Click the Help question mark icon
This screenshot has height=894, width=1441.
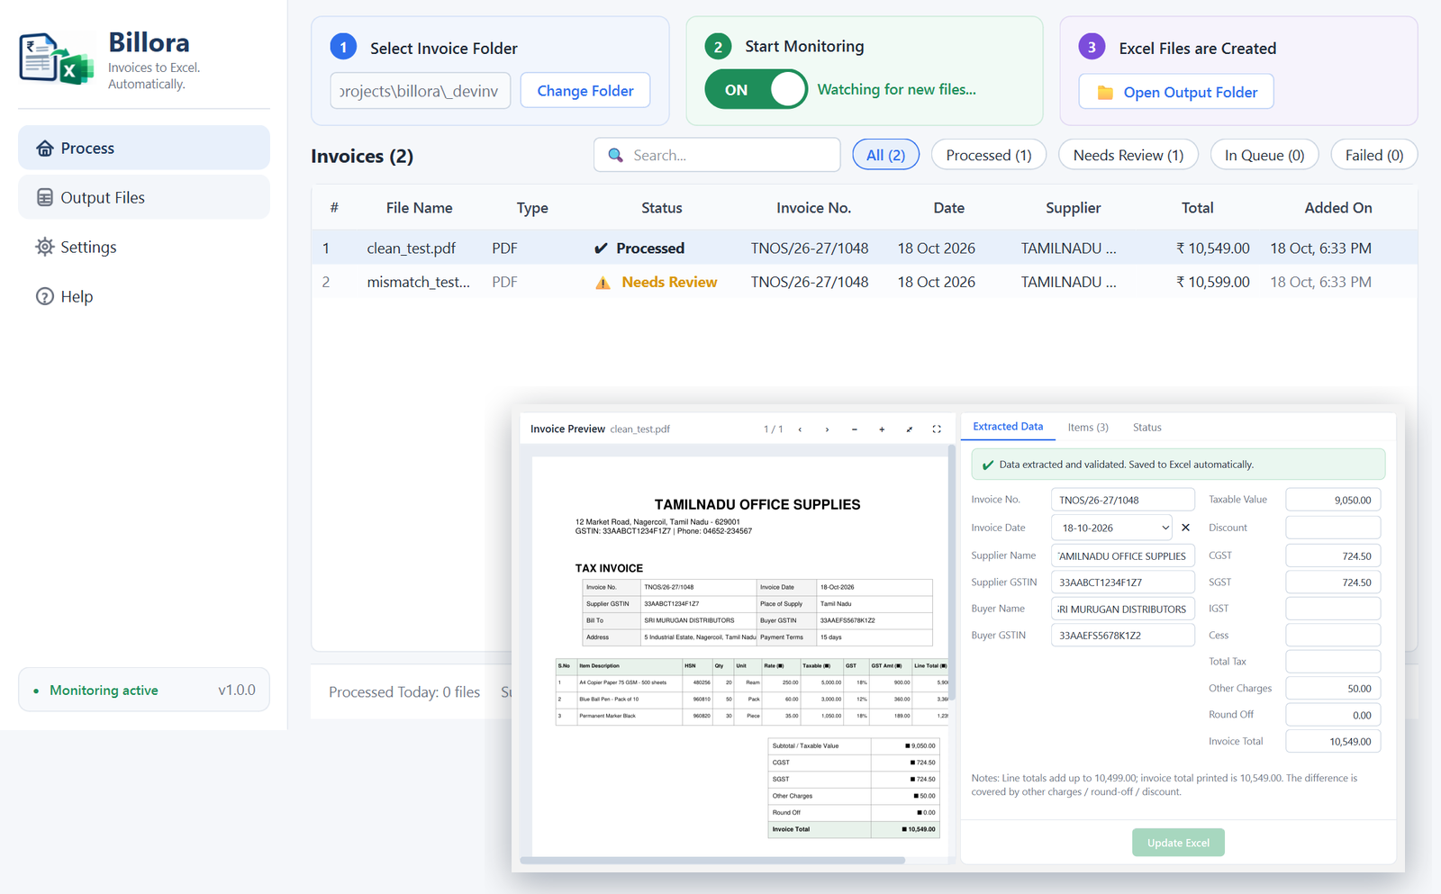point(44,296)
